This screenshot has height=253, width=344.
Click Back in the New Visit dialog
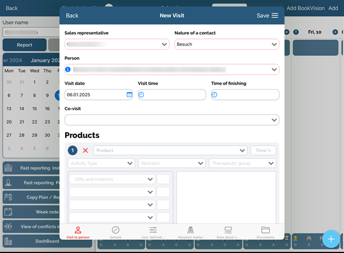[72, 15]
